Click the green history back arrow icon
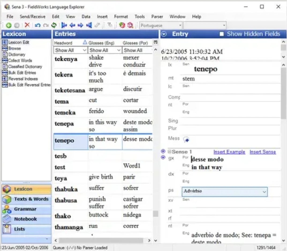Image resolution: width=287 pixels, height=251 pixels. pyautogui.click(x=9, y=25)
